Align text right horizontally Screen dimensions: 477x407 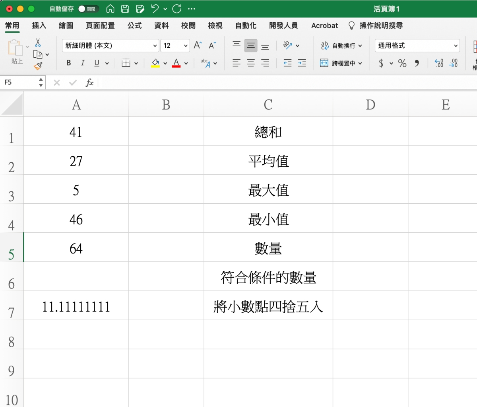[x=265, y=63]
